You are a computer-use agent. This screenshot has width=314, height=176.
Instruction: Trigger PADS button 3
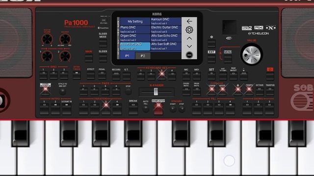tap(105, 91)
